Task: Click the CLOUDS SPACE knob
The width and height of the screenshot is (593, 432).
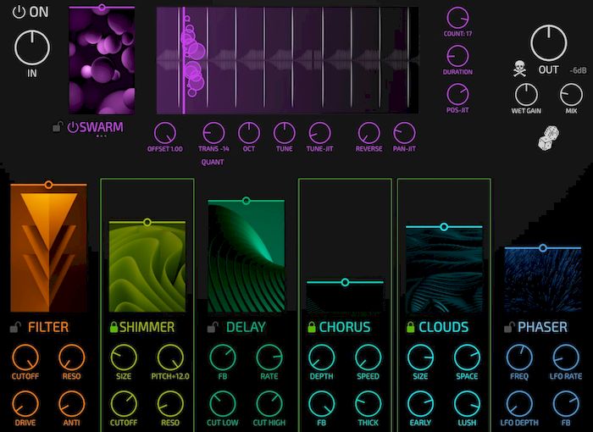Action: [467, 357]
